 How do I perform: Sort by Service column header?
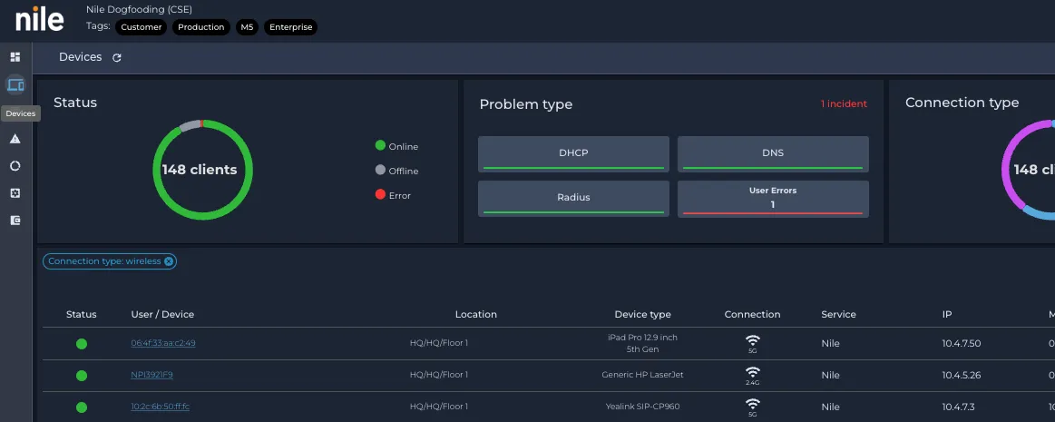click(838, 314)
